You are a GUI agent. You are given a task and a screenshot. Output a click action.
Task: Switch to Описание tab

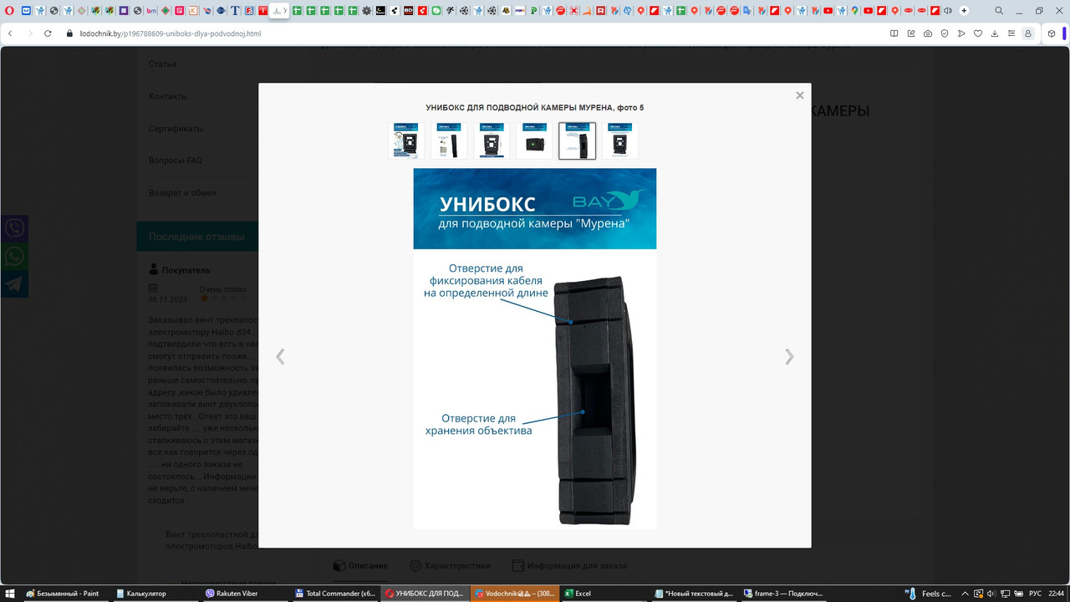360,565
